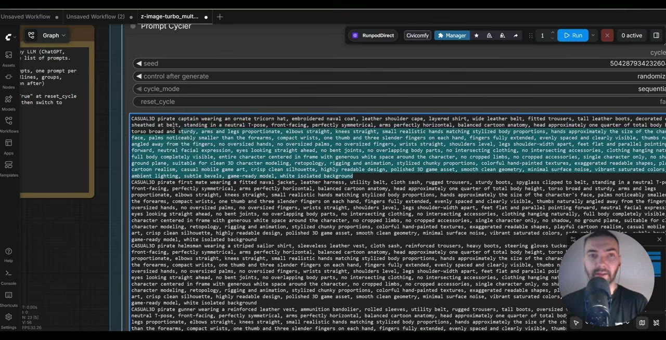Screen dimensions: 666x340
Task: Click the second free memory icon before share arrow
Action: pos(502,35)
